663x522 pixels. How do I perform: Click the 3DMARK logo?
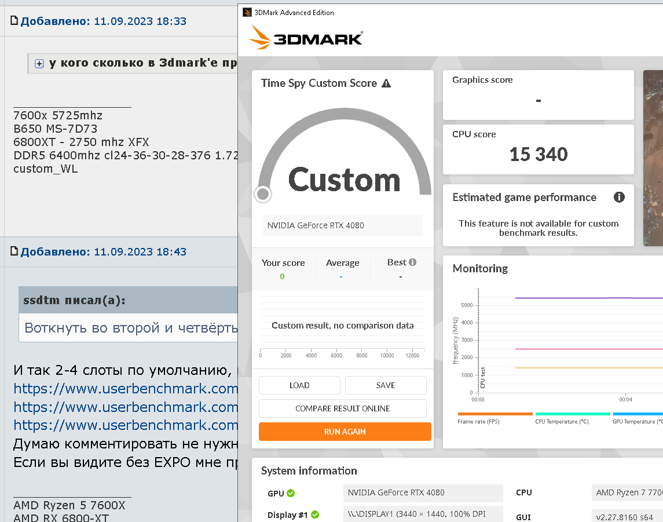click(305, 37)
